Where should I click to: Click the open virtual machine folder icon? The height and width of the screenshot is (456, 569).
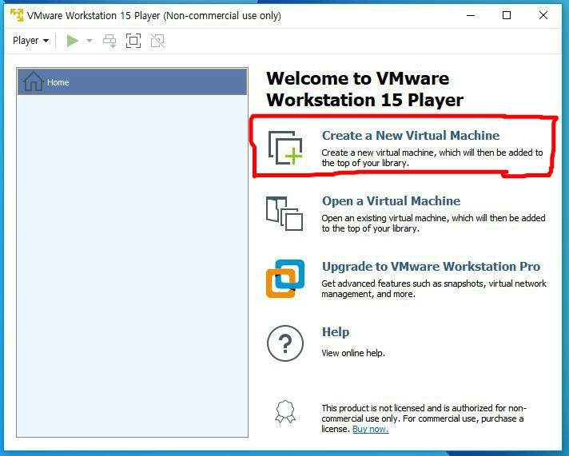coord(284,214)
